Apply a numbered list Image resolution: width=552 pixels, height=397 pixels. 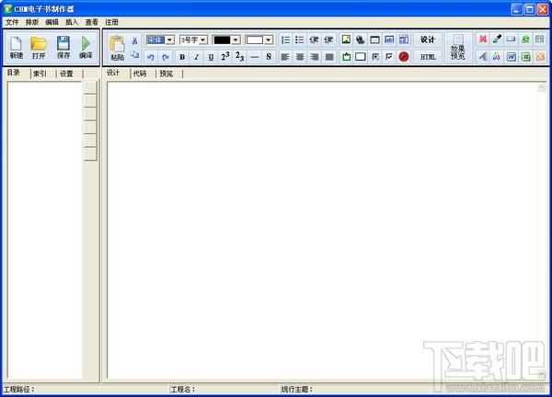pos(285,40)
